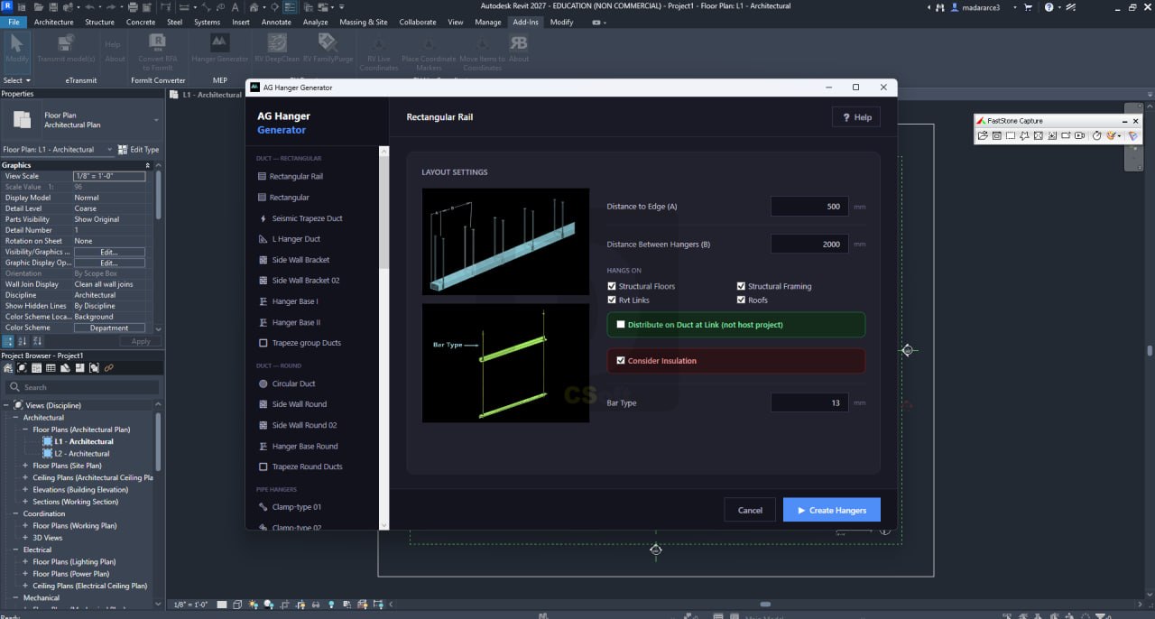Collapse Floor Plans (Architectural Plan) node
Viewport: 1155px width, 619px height.
pos(26,430)
